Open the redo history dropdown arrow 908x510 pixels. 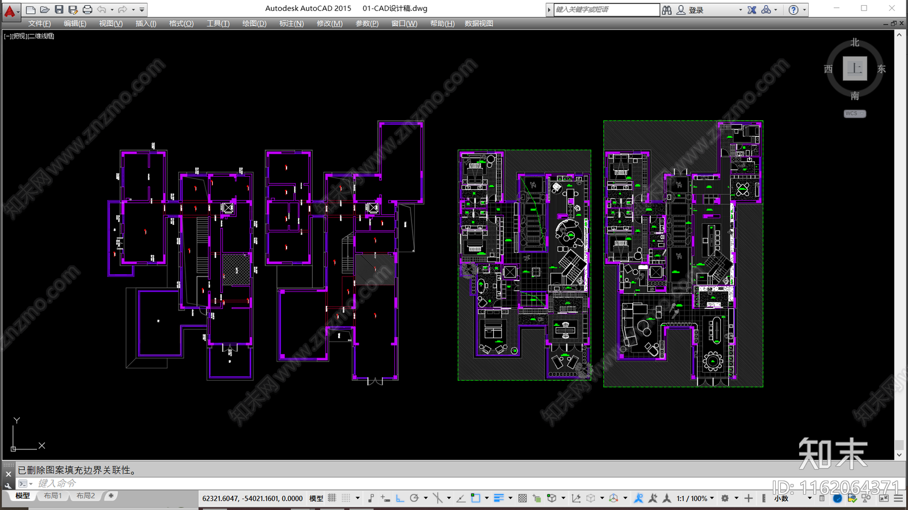pos(133,10)
